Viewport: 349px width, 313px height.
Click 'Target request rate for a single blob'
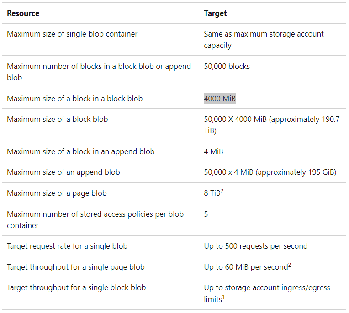point(67,246)
